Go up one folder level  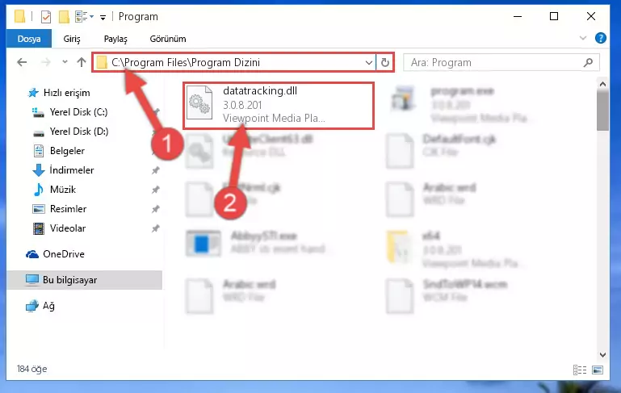tap(82, 62)
